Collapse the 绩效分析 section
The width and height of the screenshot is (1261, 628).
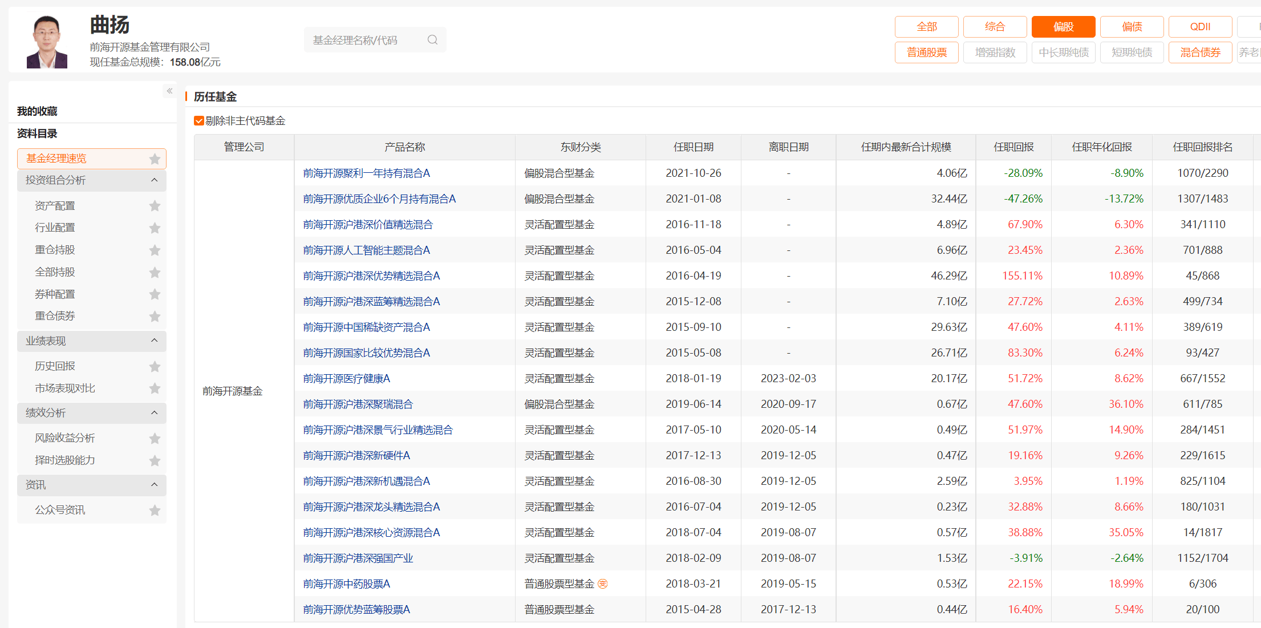click(x=154, y=412)
